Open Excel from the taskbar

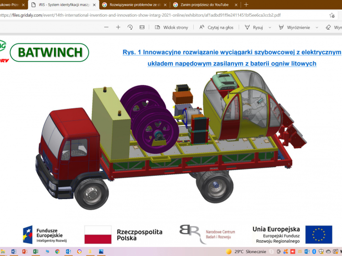coord(35,251)
